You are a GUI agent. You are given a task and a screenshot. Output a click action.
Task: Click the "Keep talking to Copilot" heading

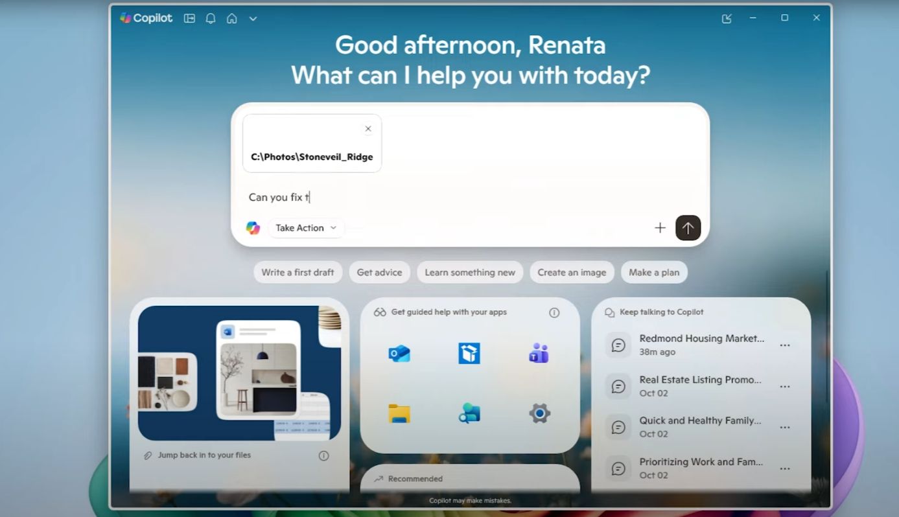tap(662, 312)
